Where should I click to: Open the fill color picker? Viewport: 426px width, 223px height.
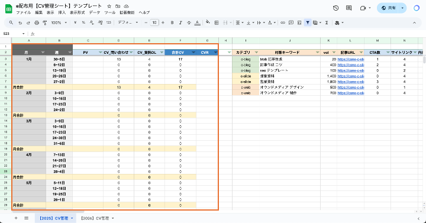[208, 22]
